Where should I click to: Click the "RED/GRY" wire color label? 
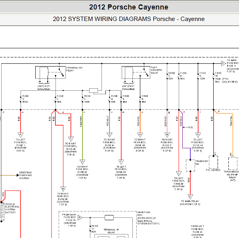click(165, 121)
